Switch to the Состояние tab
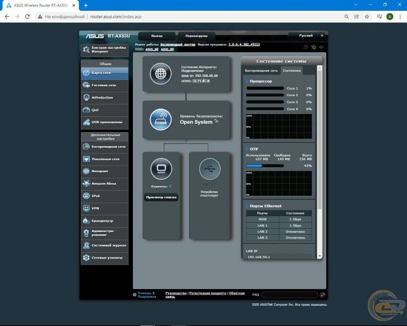The image size is (407, 326). tap(291, 71)
